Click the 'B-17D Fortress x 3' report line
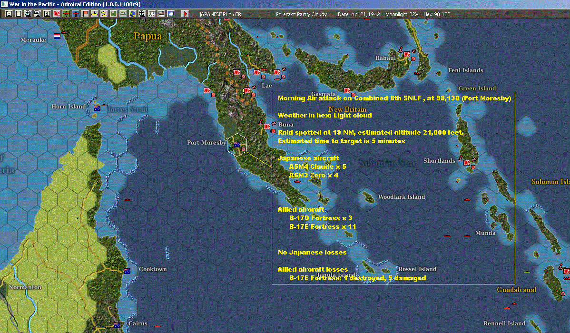 tap(321, 218)
